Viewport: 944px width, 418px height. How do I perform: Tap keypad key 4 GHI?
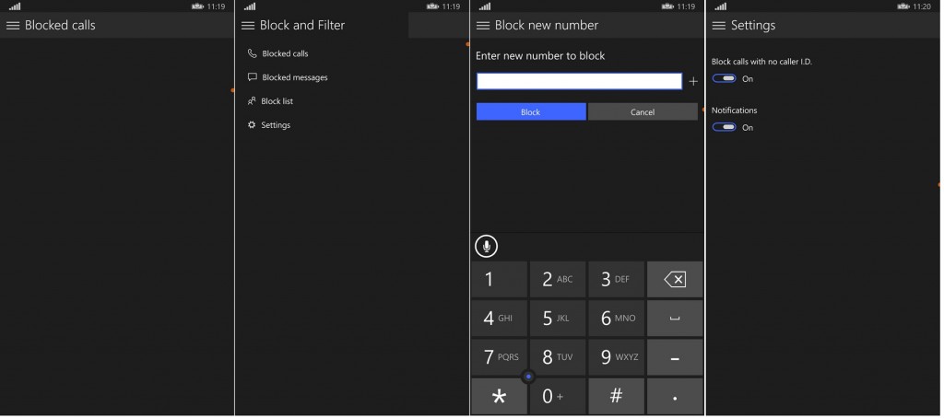point(499,319)
